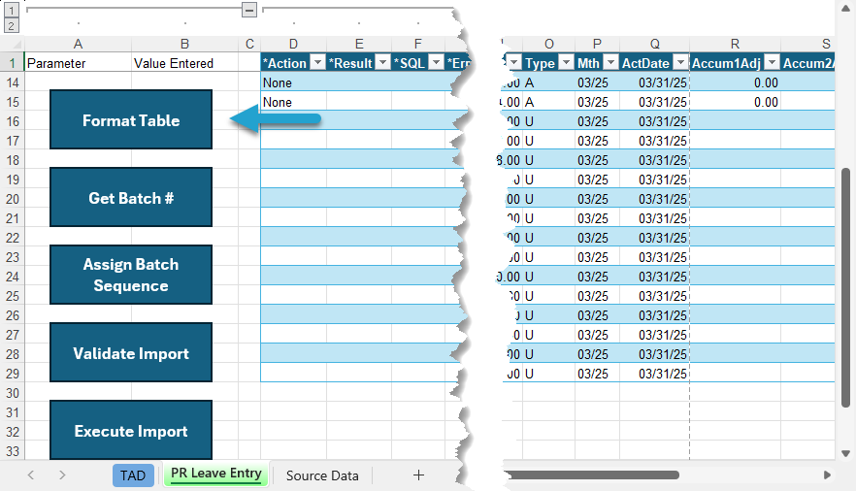Click outline level 2 button
This screenshot has width=856, height=491.
[11, 25]
